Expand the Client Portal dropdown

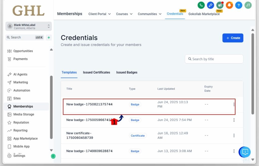[x=99, y=14]
